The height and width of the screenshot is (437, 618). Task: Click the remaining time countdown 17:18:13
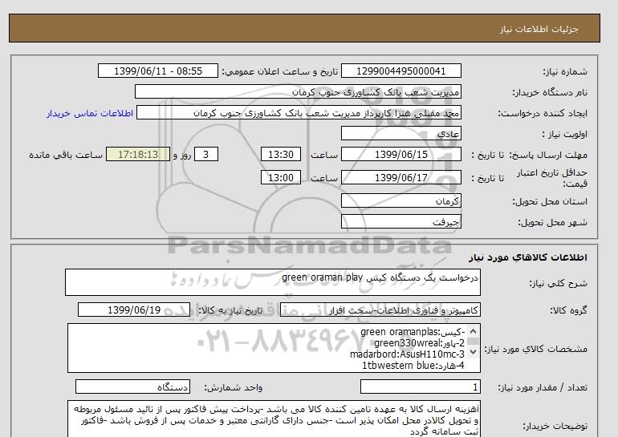[138, 154]
